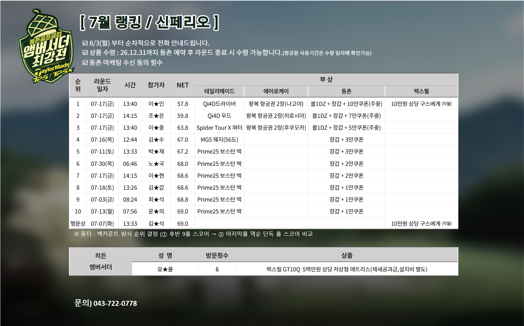Screen dimensions: 524x326
Task: Click '왕복 항공권 2장(후쿠오카)'
Action: click(276, 128)
